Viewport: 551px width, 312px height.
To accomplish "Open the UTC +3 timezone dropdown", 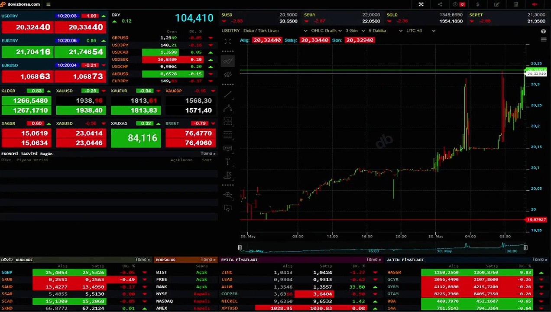I will [x=420, y=31].
